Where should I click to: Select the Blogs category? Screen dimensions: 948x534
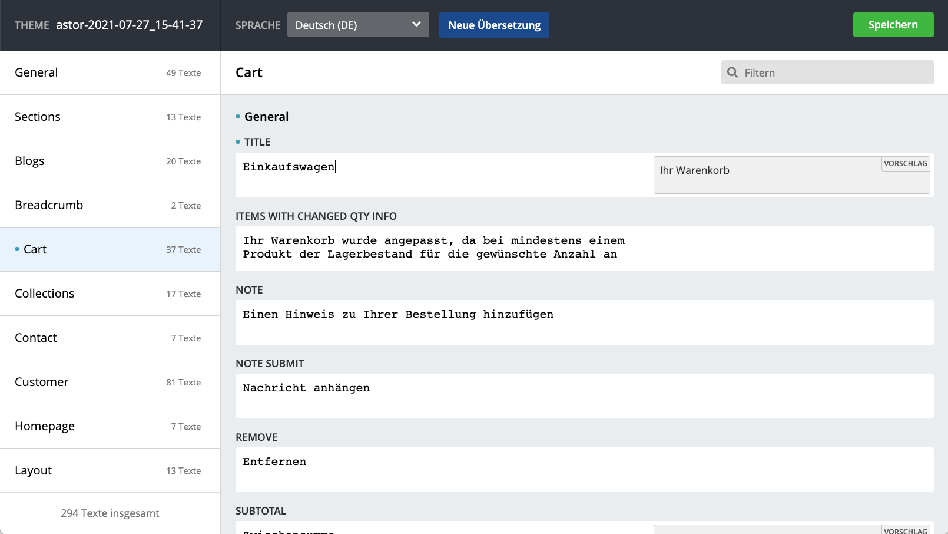click(110, 161)
